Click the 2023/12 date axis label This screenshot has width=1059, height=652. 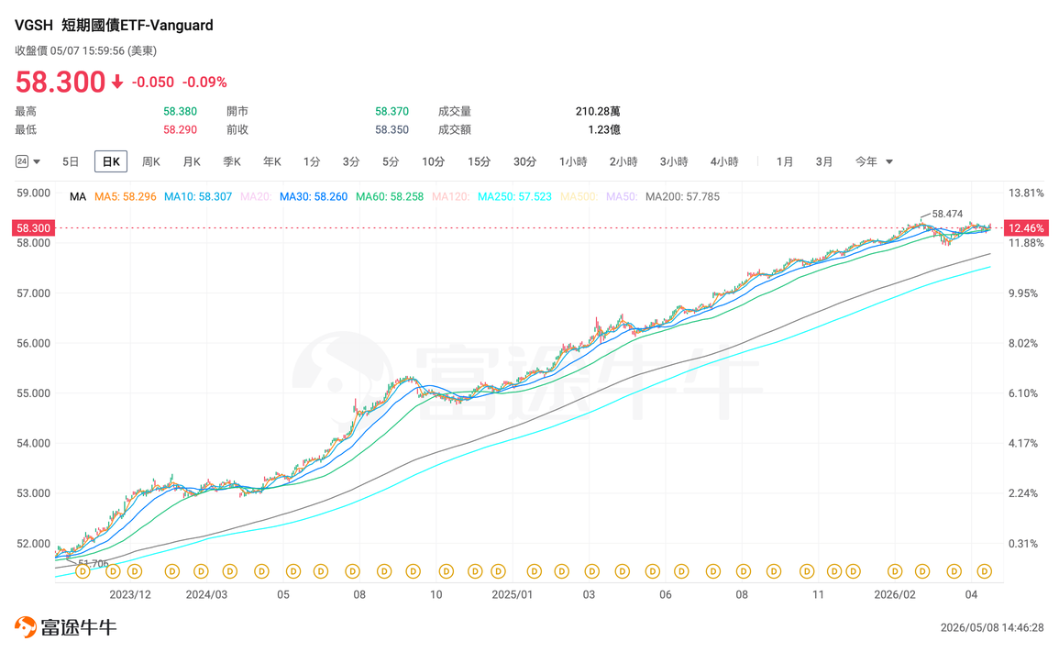point(130,594)
